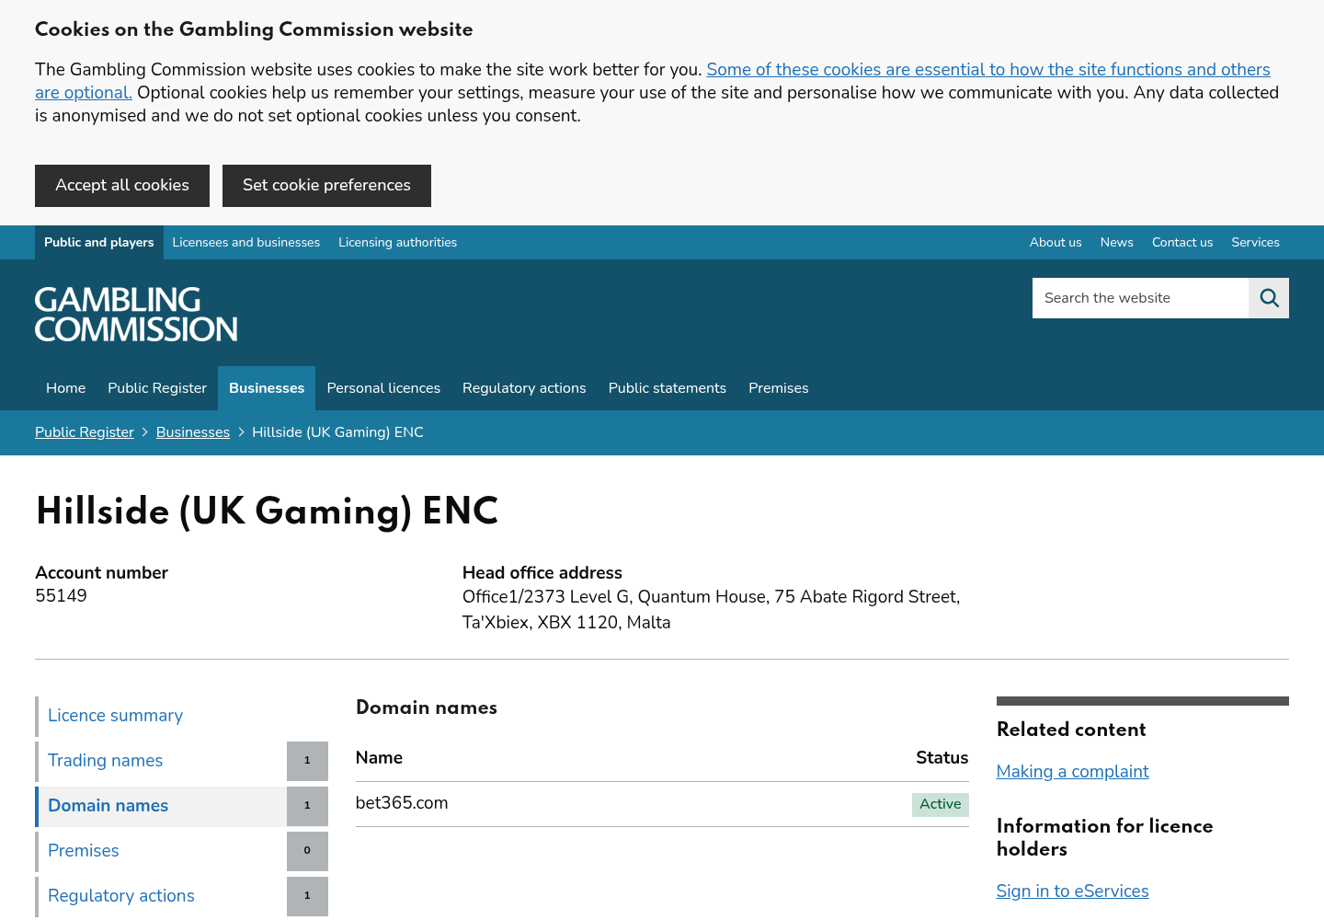Open Regulatory actions in top navigation
The image size is (1324, 920).
click(x=524, y=388)
